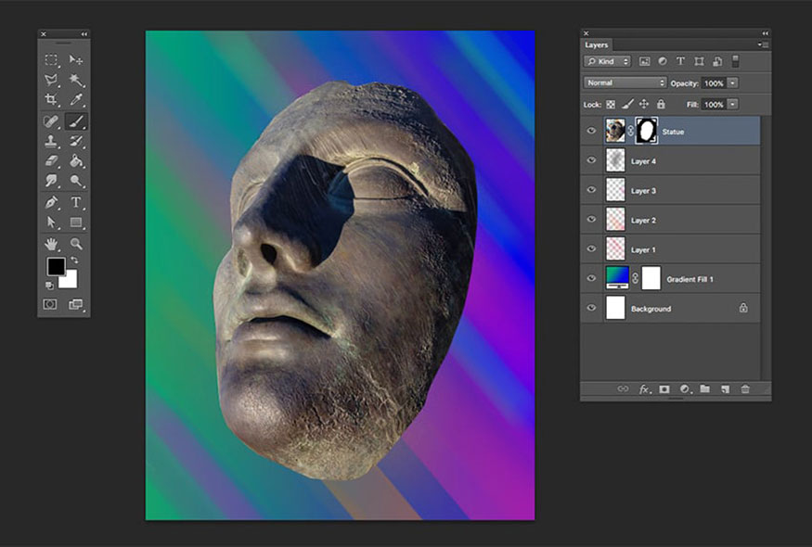Select the Eyedropper tool
The height and width of the screenshot is (547, 812).
point(76,99)
